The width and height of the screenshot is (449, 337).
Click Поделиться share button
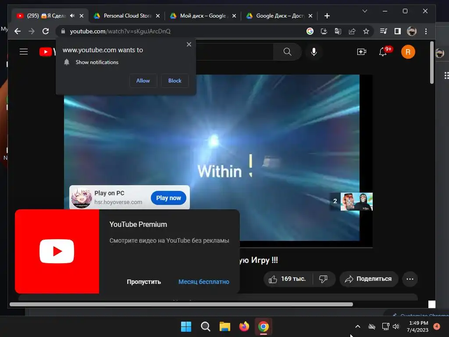(x=369, y=279)
